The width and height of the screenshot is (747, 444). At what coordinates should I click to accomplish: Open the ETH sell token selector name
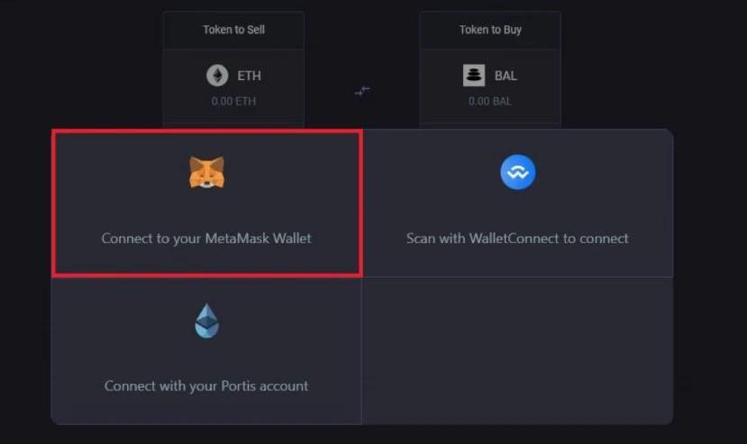(249, 76)
